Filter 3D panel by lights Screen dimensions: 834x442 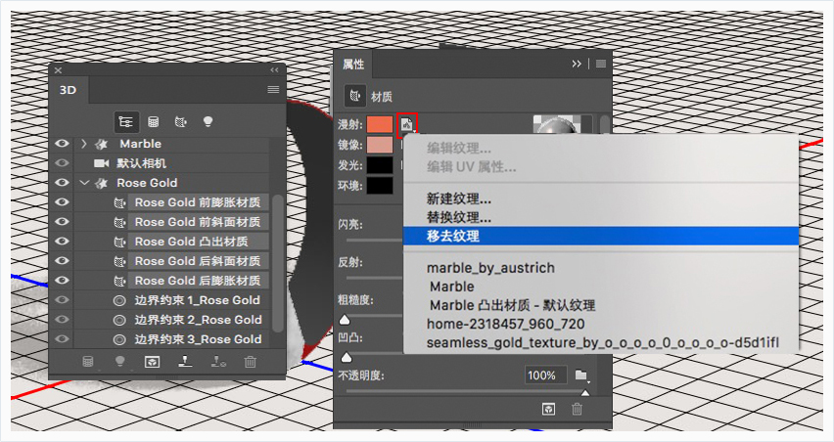click(208, 122)
